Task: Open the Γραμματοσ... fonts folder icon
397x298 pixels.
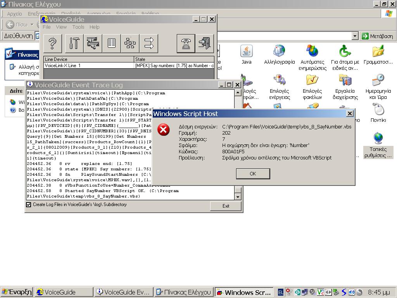Action: (x=378, y=55)
